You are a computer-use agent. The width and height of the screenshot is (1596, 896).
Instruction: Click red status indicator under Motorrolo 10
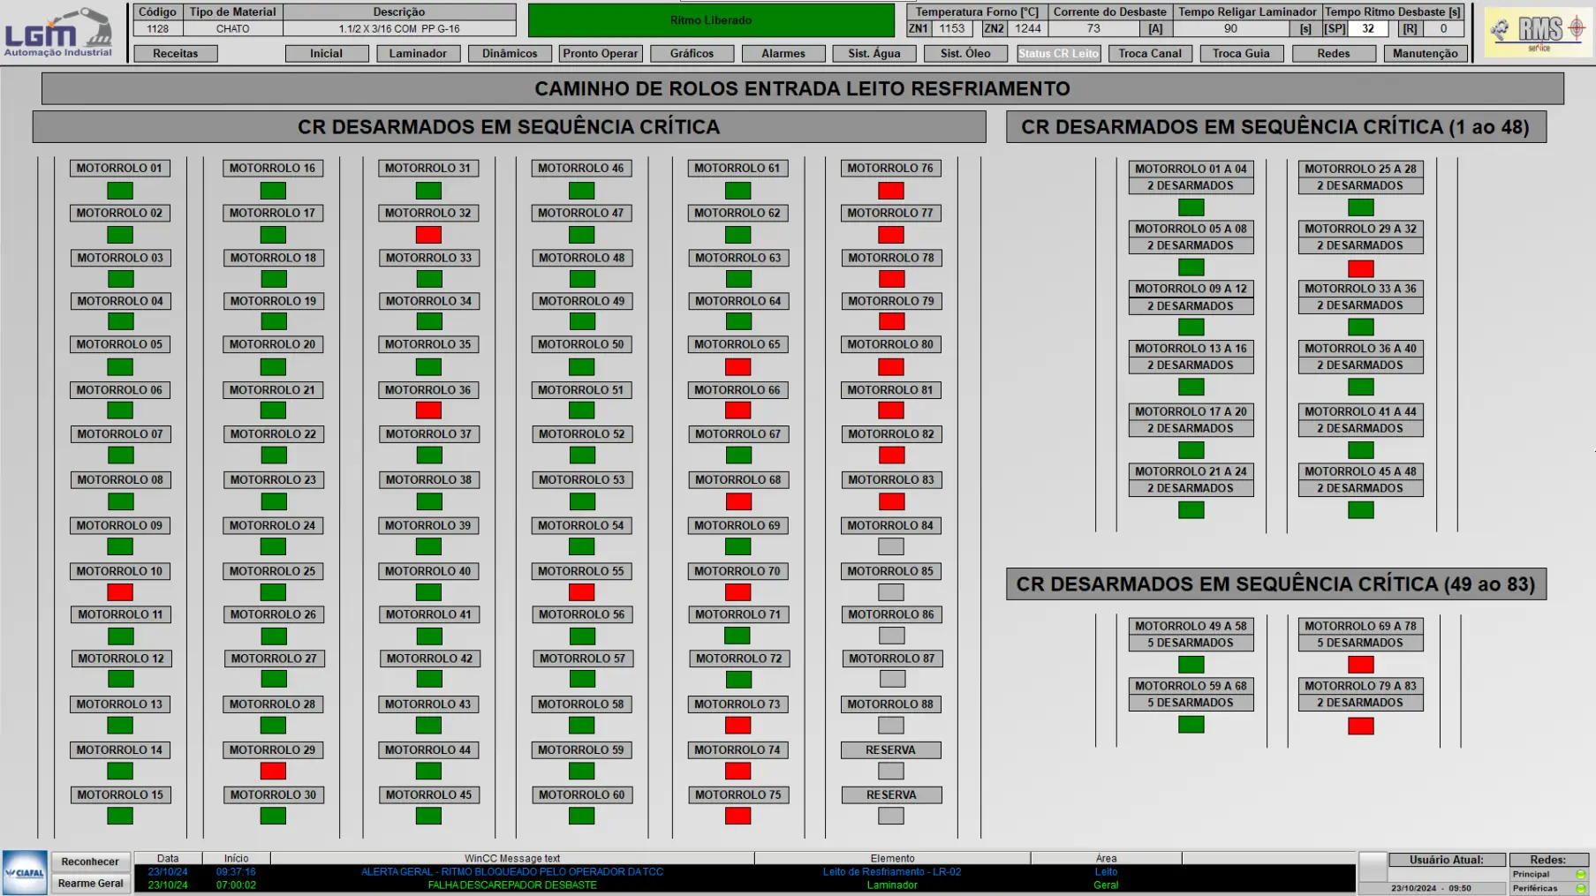click(120, 592)
